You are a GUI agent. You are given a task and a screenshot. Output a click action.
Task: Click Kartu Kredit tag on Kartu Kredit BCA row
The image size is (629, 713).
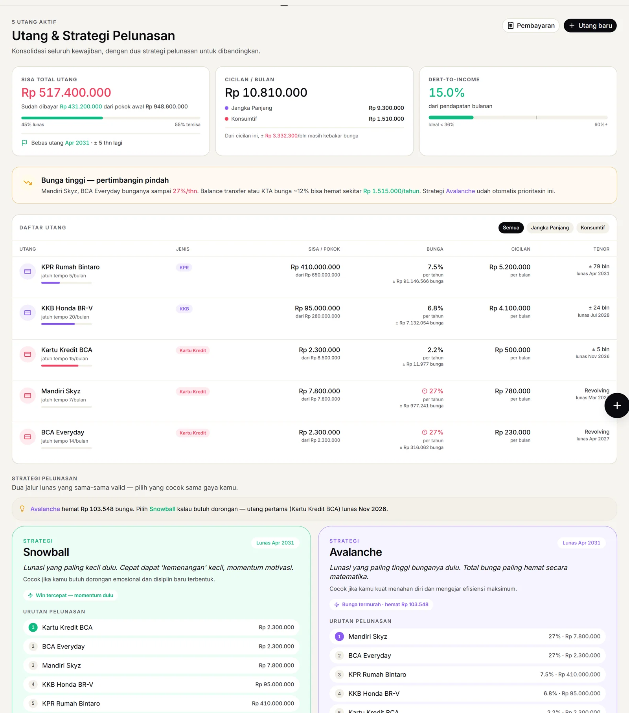pyautogui.click(x=193, y=350)
